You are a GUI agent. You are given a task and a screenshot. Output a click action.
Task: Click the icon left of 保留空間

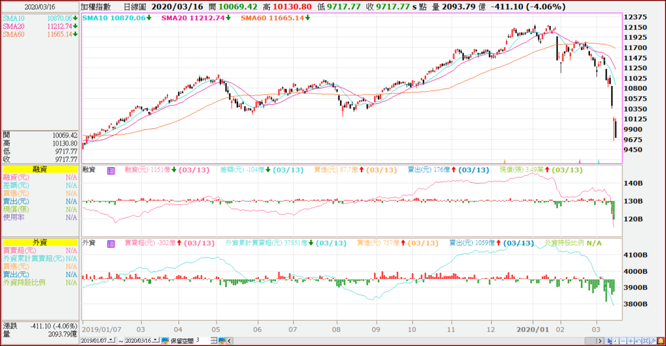165,341
